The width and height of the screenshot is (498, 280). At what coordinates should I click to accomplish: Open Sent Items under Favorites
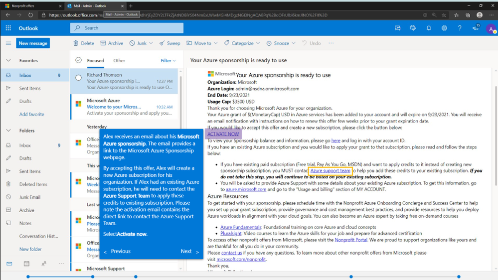pos(34,88)
